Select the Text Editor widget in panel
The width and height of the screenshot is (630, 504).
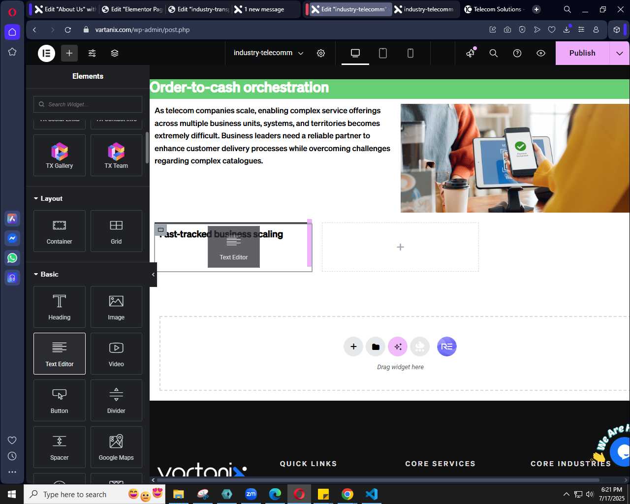[60, 353]
